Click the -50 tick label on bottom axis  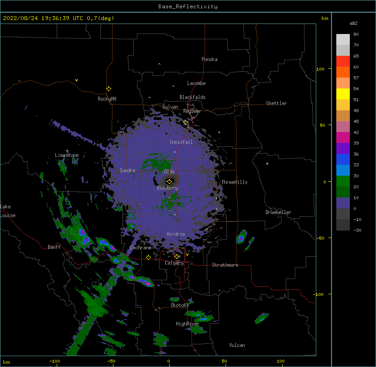(x=111, y=361)
